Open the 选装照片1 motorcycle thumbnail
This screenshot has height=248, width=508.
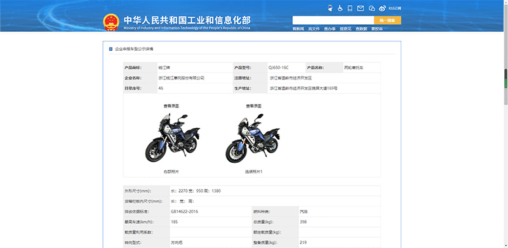point(253,138)
